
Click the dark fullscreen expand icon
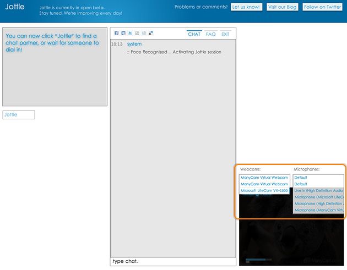click(x=150, y=33)
